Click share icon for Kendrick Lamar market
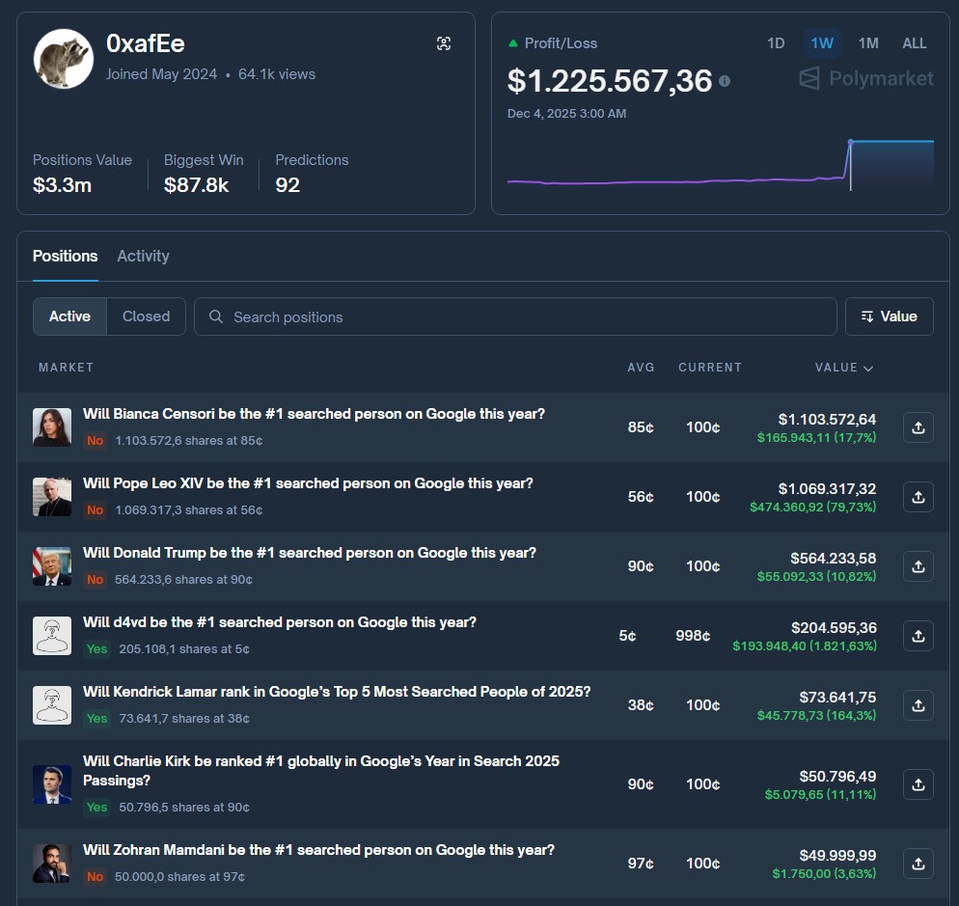Screen dimensions: 959x906 tap(918, 705)
